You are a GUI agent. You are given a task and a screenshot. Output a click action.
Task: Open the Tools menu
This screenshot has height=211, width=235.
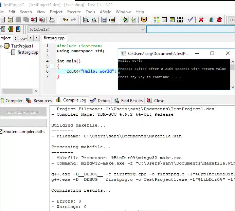click(90, 12)
